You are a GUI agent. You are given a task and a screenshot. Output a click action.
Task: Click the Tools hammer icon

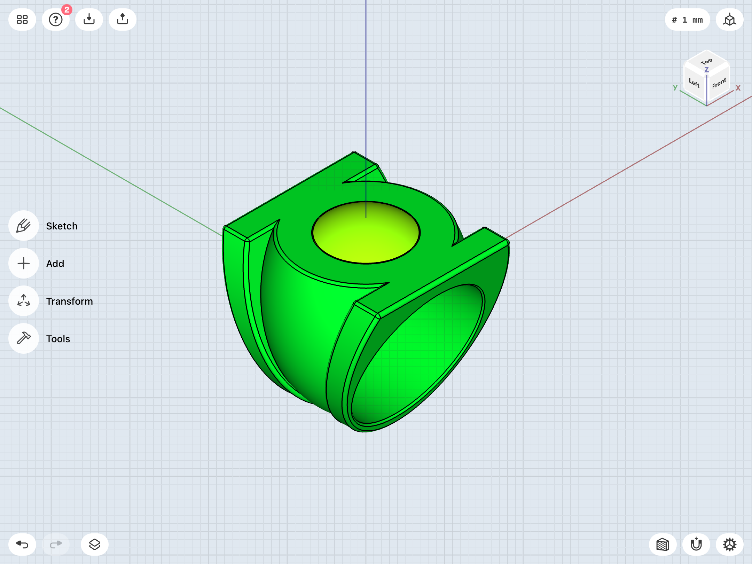(24, 338)
